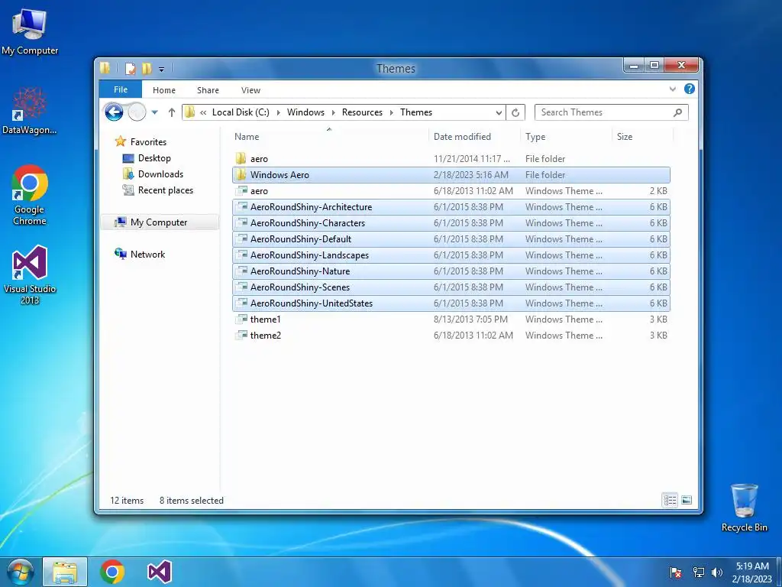The image size is (782, 587).
Task: Expand the ribbon with the chevron
Action: click(672, 89)
